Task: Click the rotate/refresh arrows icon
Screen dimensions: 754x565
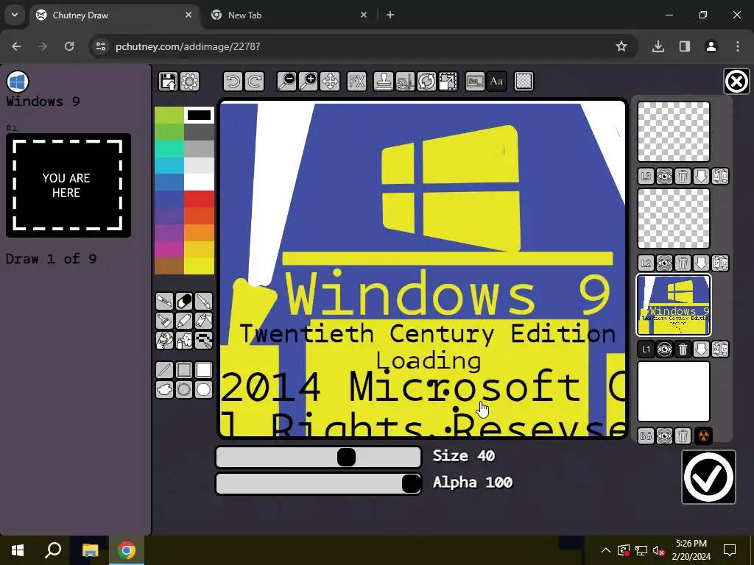Action: [x=426, y=82]
